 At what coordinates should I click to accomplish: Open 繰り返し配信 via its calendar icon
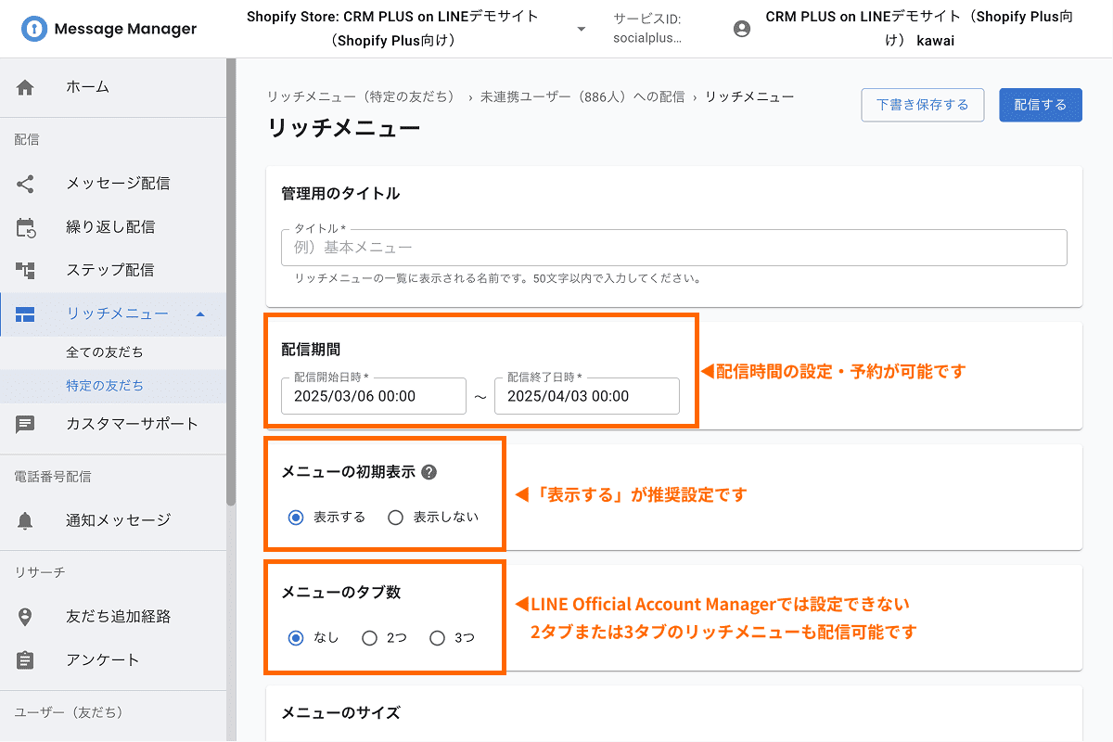coord(25,226)
